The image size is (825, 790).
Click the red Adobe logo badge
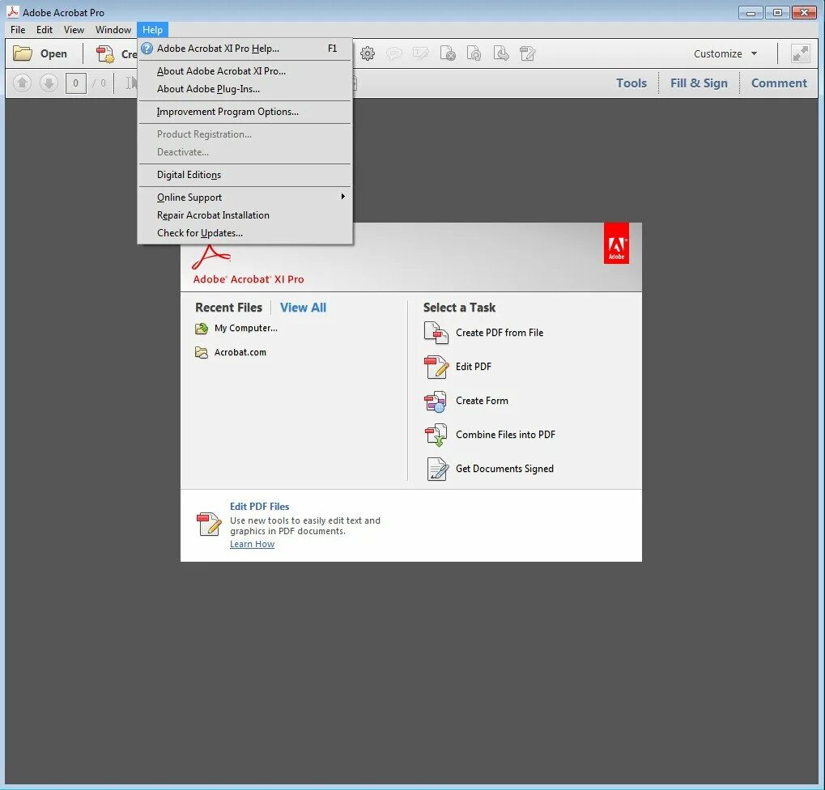(616, 243)
